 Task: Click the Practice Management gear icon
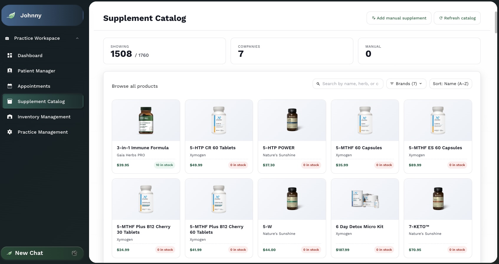(10, 132)
